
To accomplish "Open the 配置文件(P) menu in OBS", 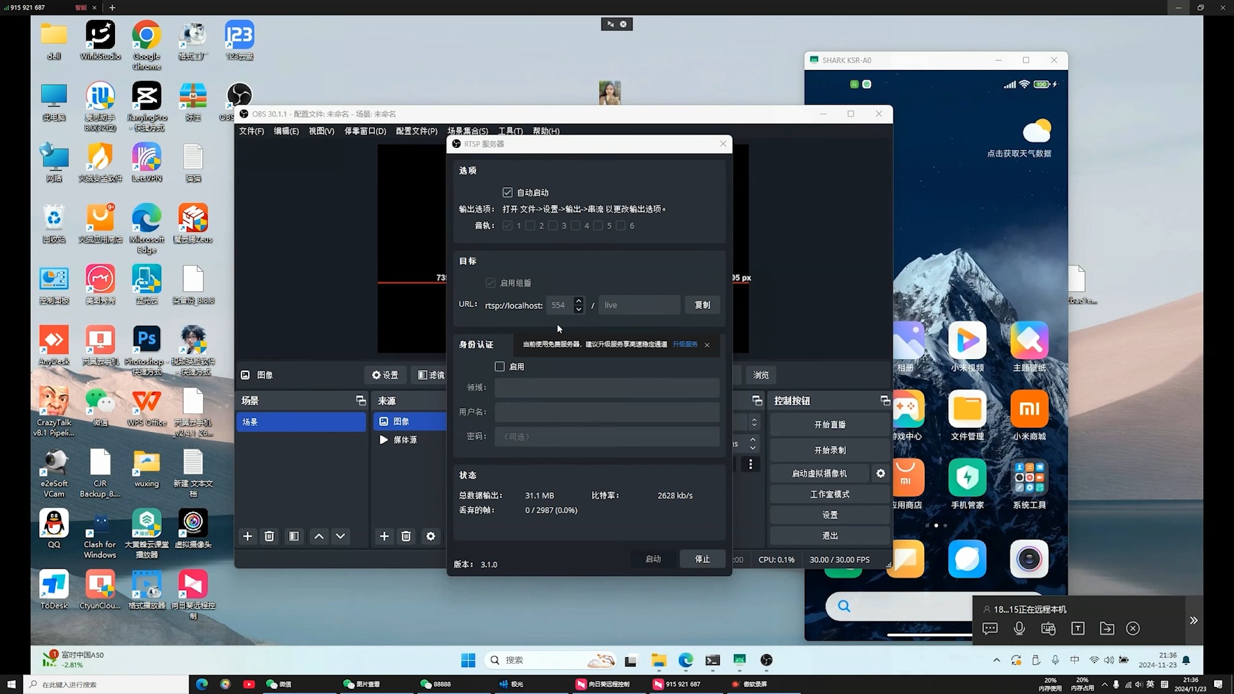I will pos(416,131).
